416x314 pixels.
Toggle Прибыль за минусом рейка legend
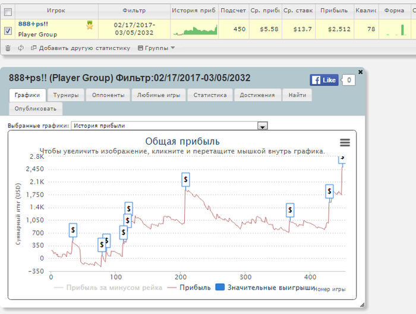click(108, 287)
